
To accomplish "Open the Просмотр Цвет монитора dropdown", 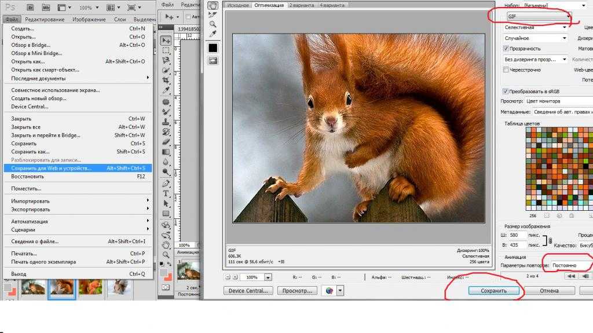I will click(559, 101).
